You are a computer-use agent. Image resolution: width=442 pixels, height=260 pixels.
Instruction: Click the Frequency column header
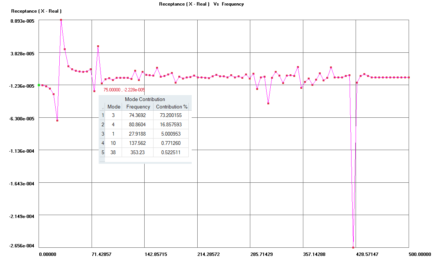point(138,107)
